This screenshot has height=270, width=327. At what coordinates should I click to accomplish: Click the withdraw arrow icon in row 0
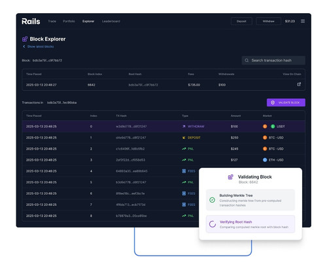coord(184,126)
